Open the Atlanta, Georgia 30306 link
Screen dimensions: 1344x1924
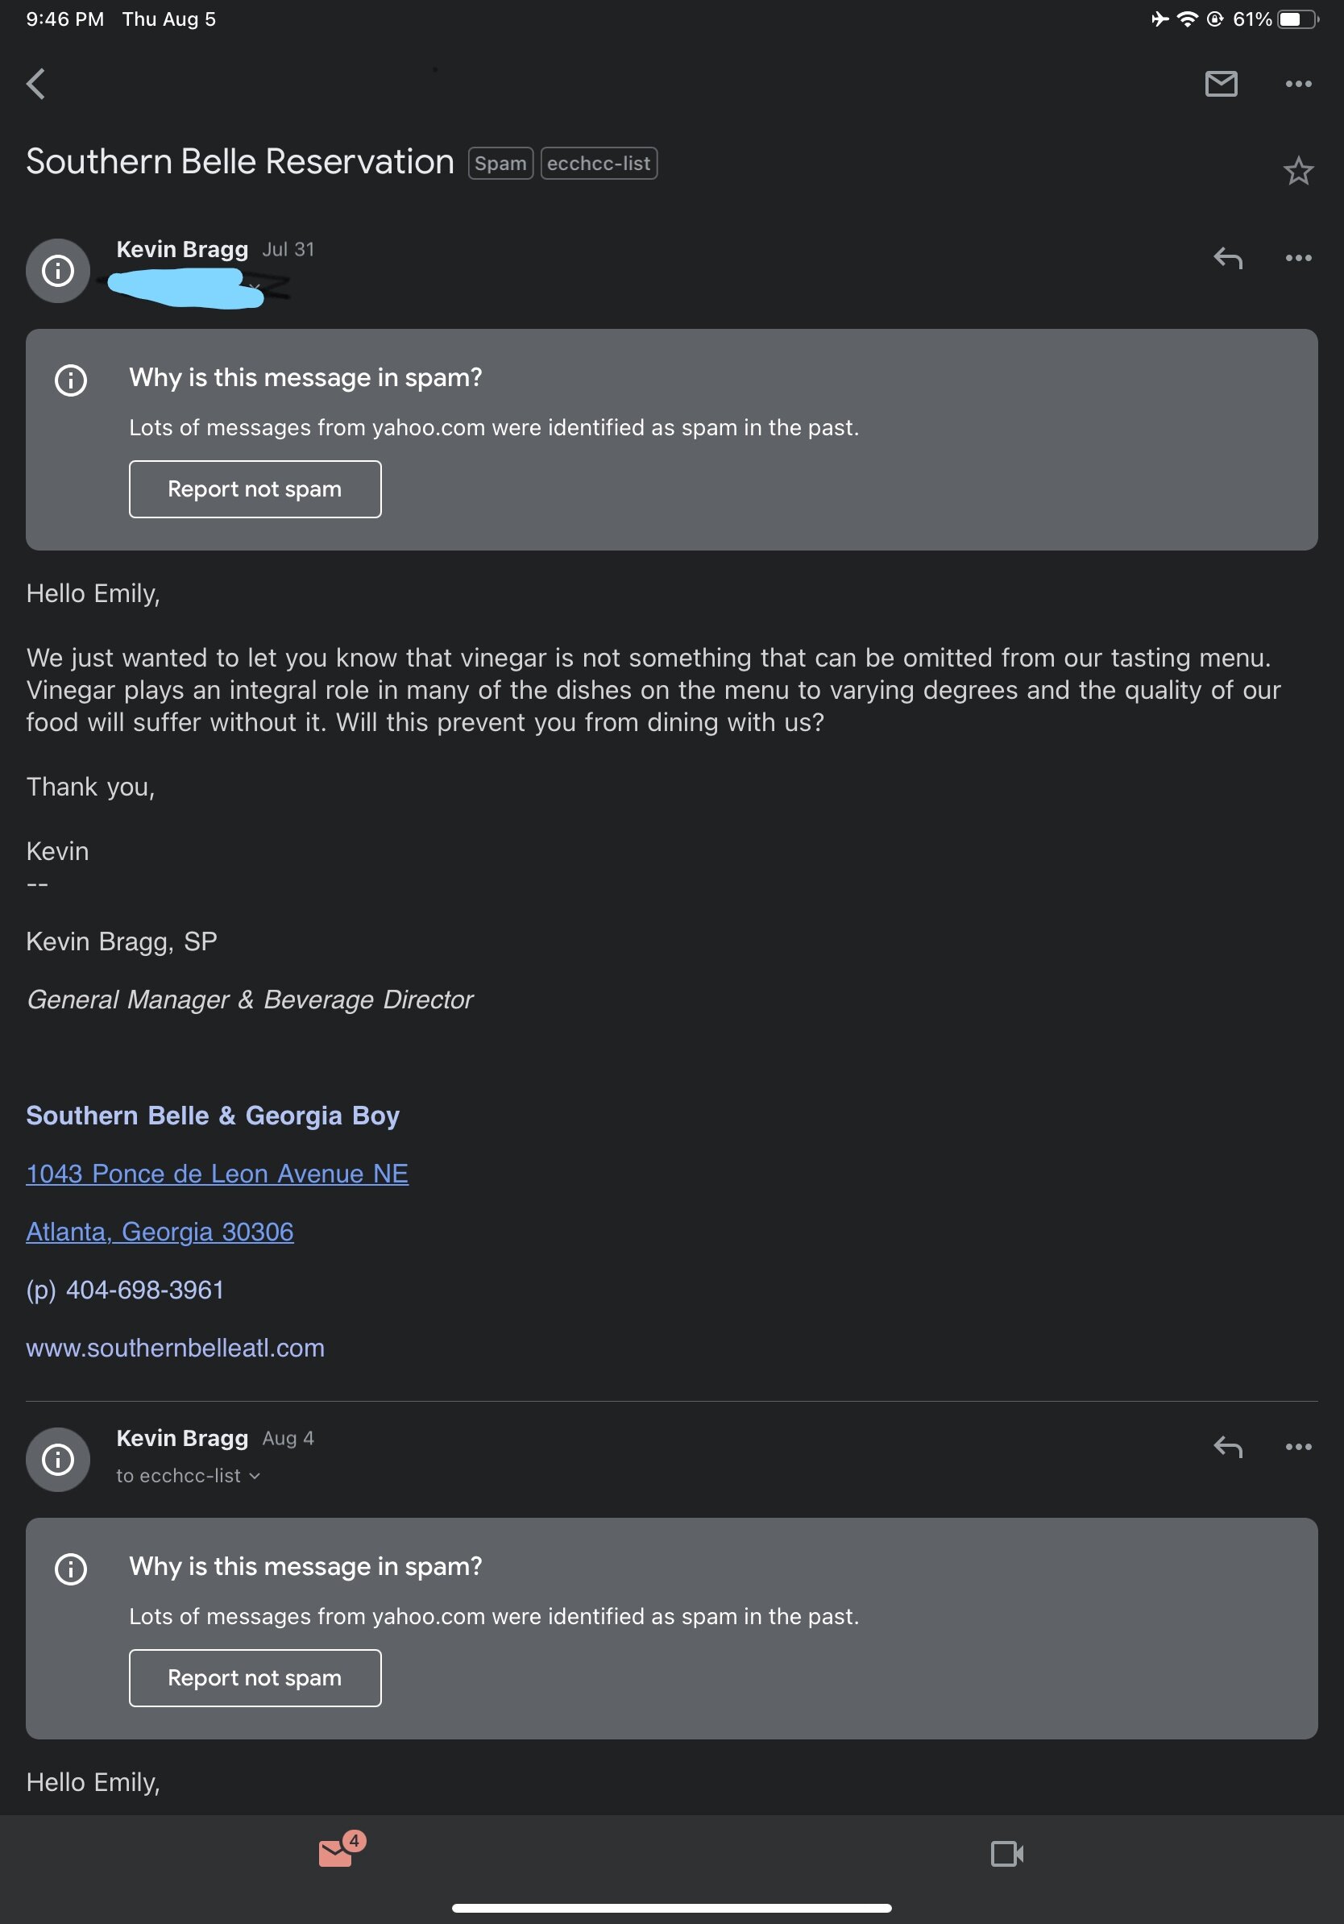pos(160,1231)
